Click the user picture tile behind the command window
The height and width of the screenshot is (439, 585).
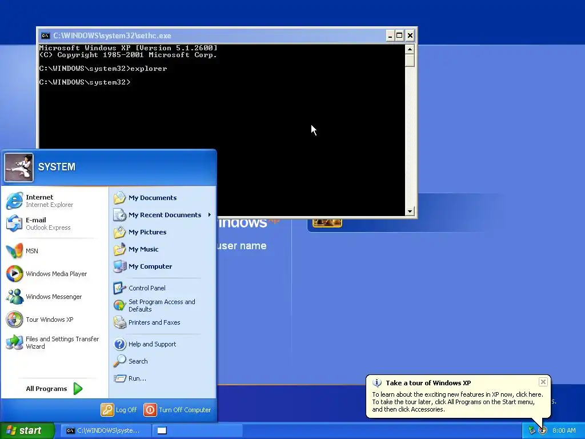327,223
